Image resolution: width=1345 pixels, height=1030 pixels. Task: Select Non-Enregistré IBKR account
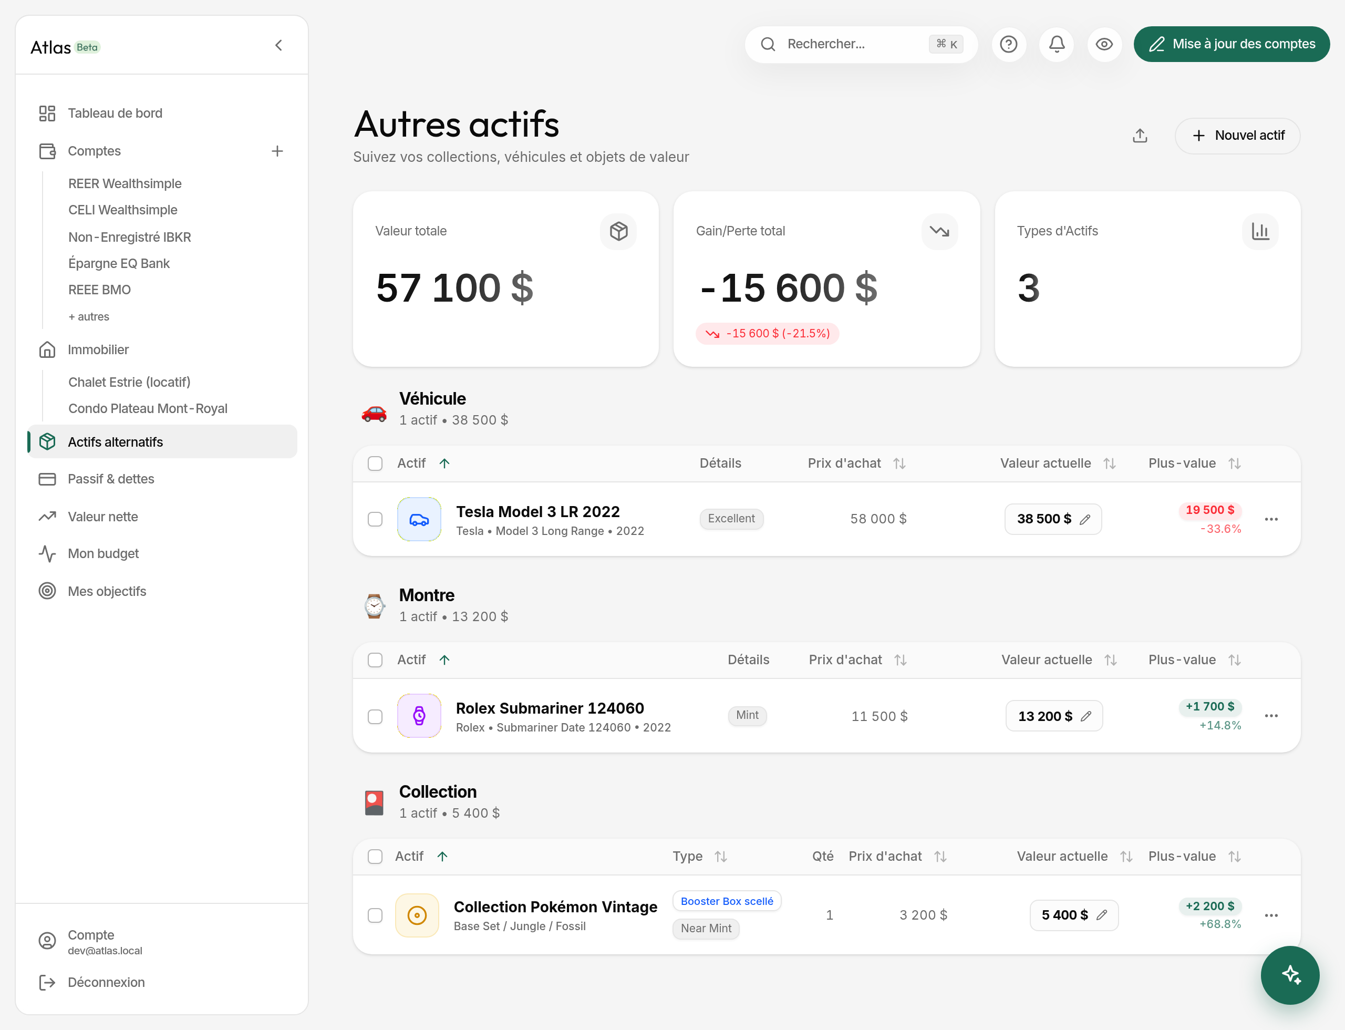coord(129,236)
